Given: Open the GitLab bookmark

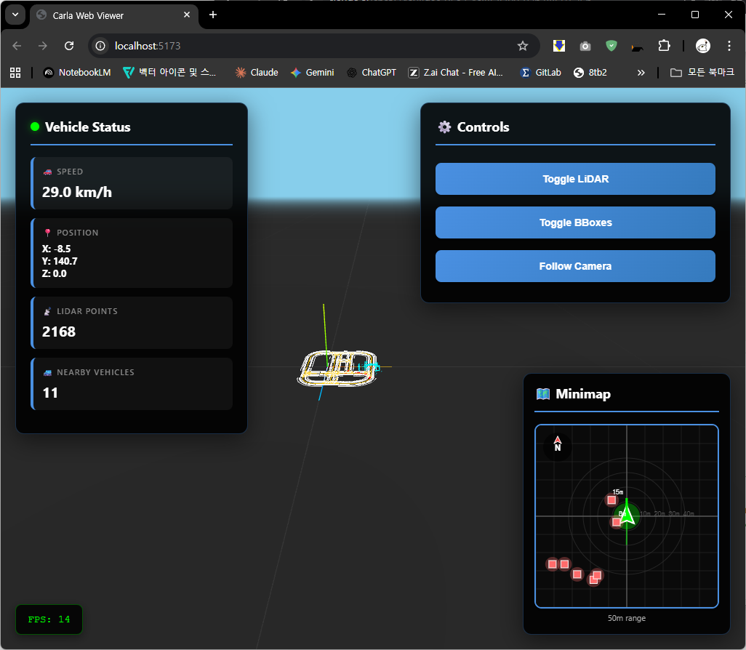Looking at the screenshot, I should point(540,73).
